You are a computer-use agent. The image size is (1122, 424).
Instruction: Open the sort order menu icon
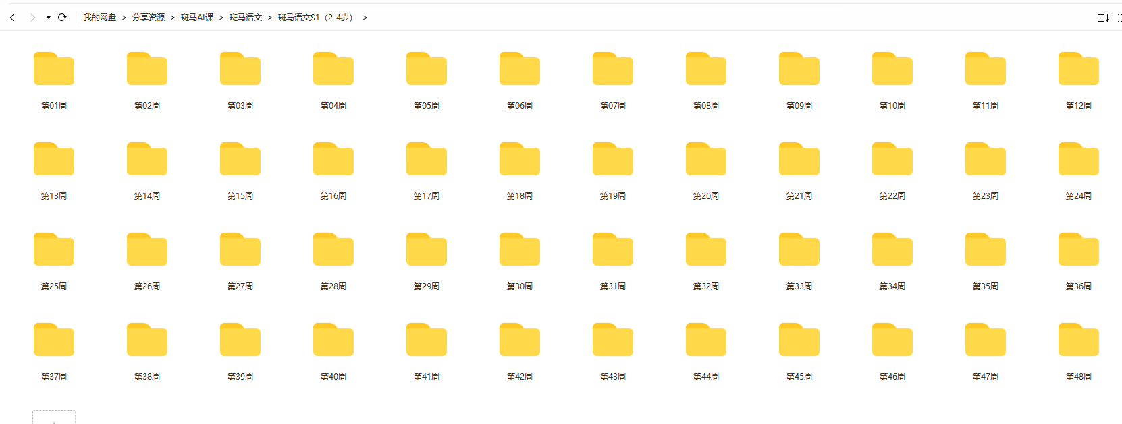[x=1103, y=18]
